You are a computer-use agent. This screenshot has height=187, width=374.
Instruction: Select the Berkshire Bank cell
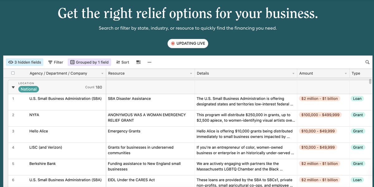pos(57,167)
